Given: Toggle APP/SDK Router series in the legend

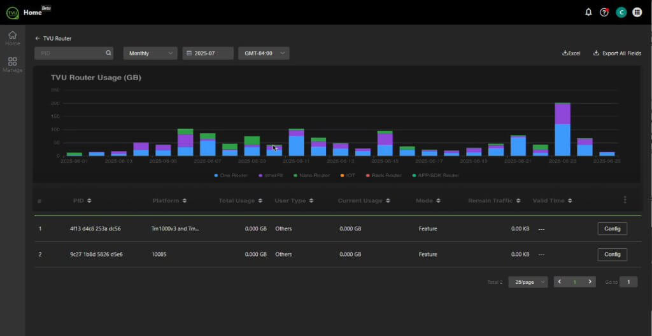Looking at the screenshot, I should pos(435,176).
